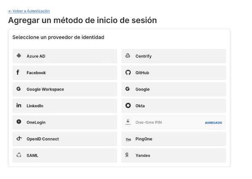
Task: Pick the OneLogin provider label
Action: coord(36,122)
